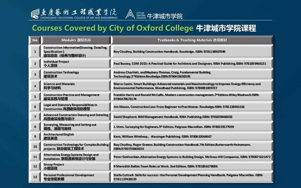This screenshot has width=301, height=188.
Task: Select 'Legal and Statutory Responsibilities in Construction' cell
Action: tap(76, 107)
